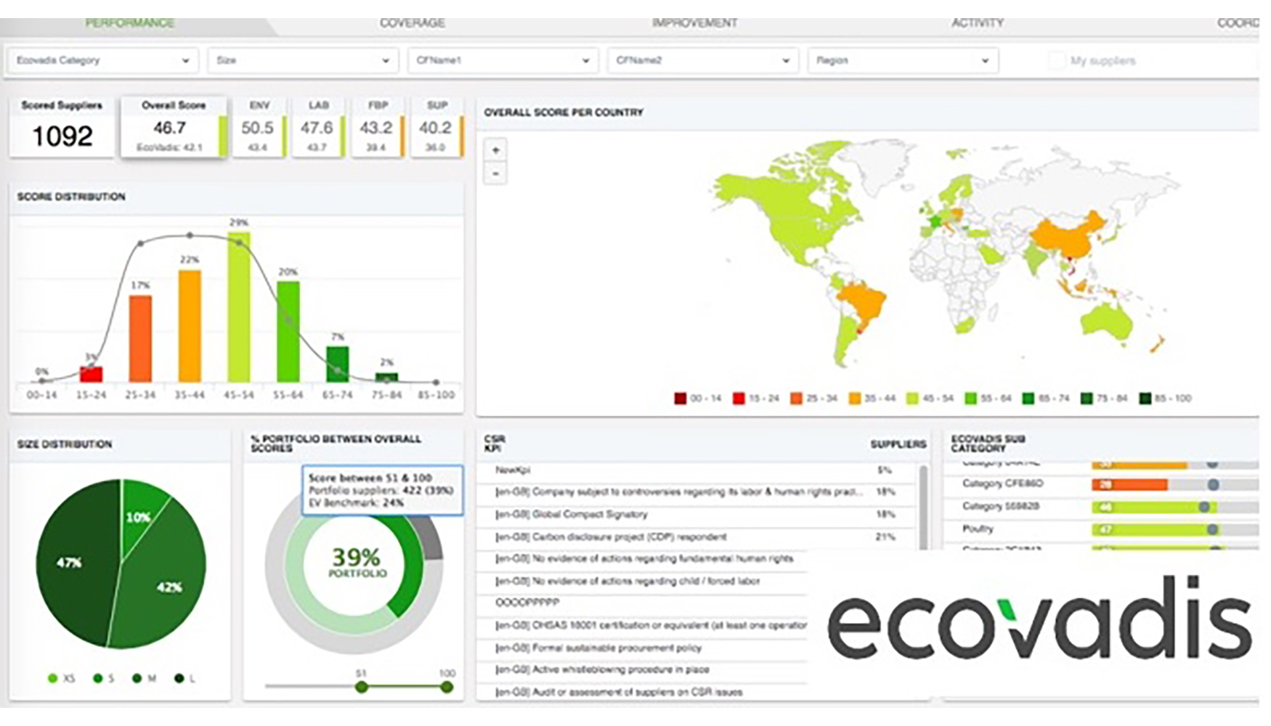Click the 15-24 score distribution bar

tap(91, 375)
